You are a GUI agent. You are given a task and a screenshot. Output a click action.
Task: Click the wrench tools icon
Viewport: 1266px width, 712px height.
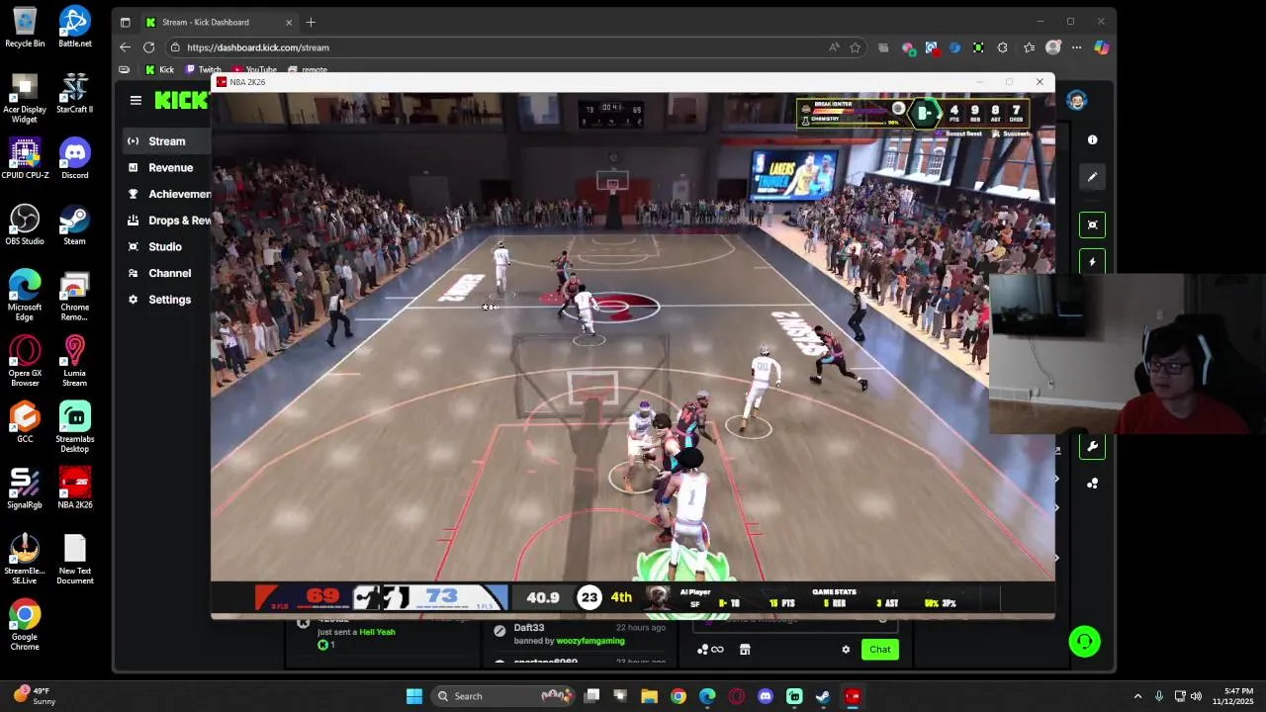(x=1092, y=446)
